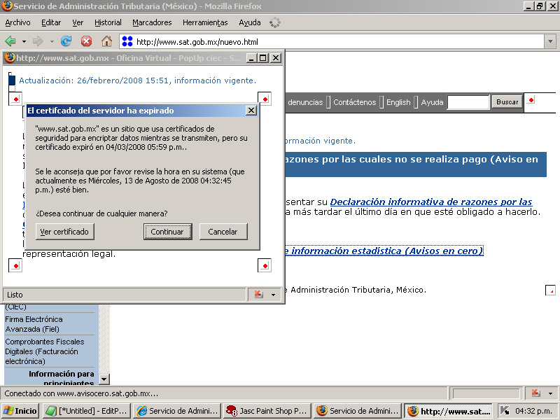This screenshot has width=560, height=420.
Task: Click the Buscar search button
Action: [x=507, y=101]
